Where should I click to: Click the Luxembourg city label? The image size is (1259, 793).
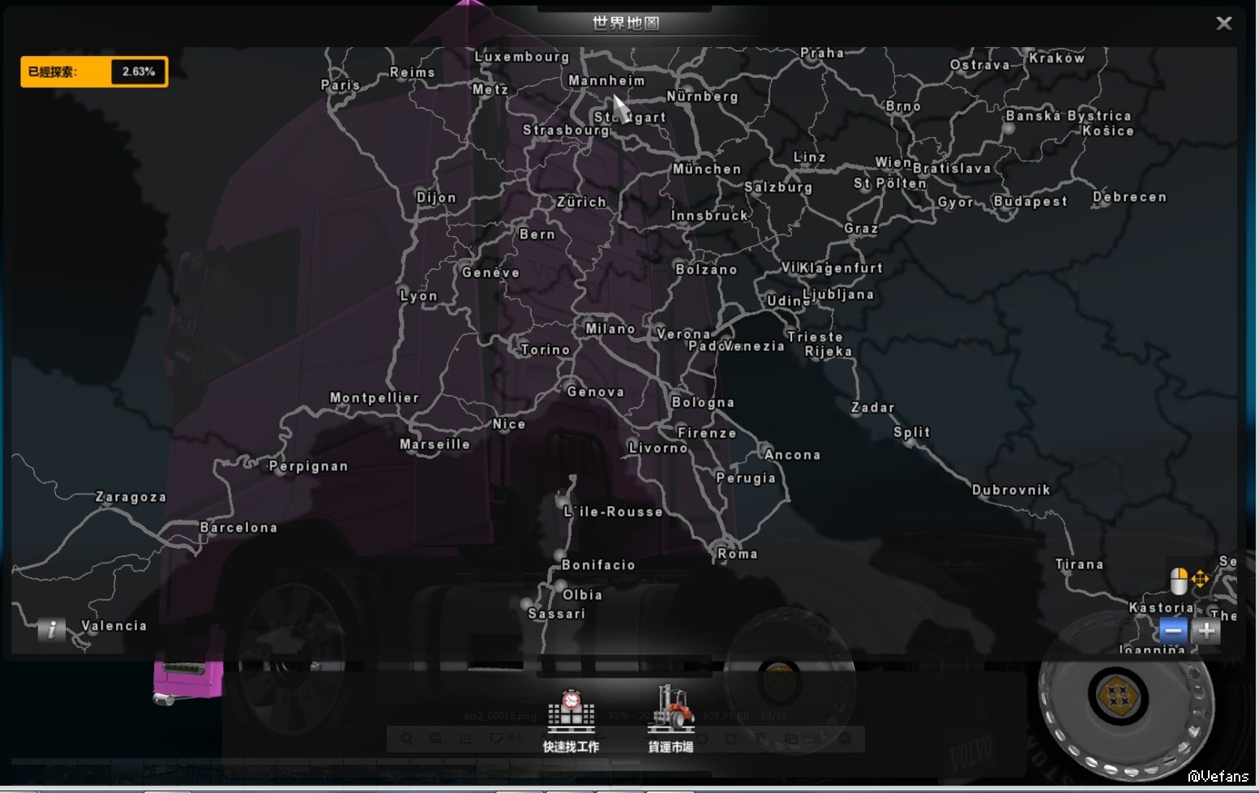(522, 57)
